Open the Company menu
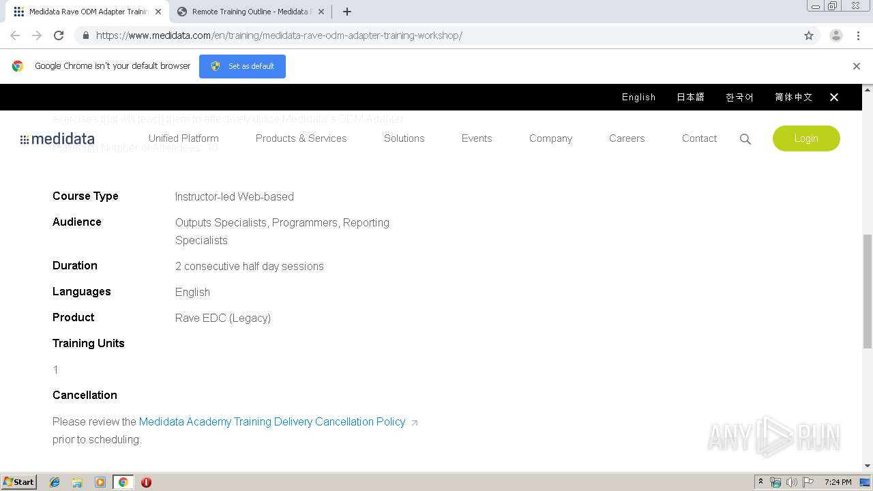 pos(551,138)
